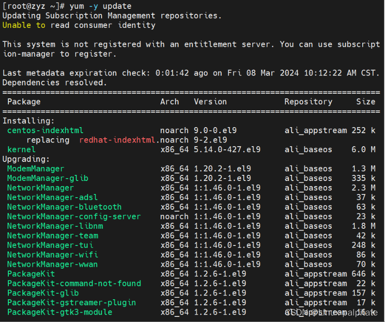Click the 'Repository' column header

[x=308, y=102]
